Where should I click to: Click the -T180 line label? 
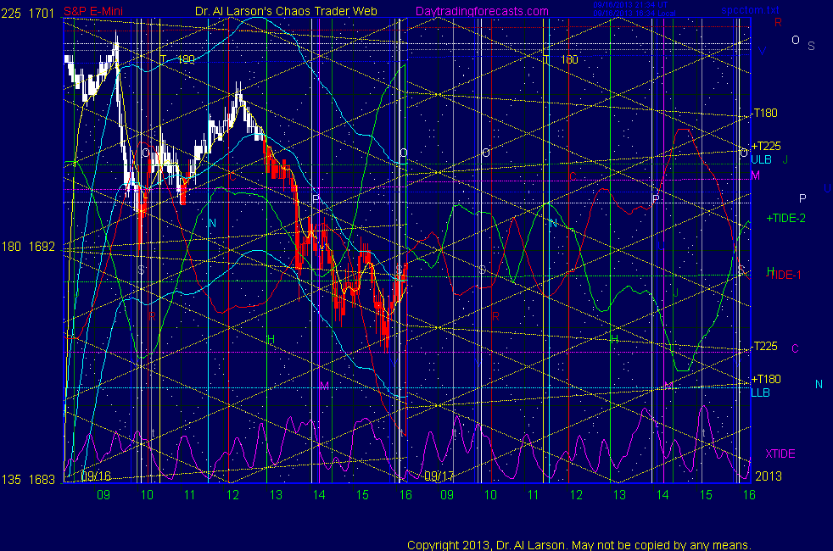point(764,113)
